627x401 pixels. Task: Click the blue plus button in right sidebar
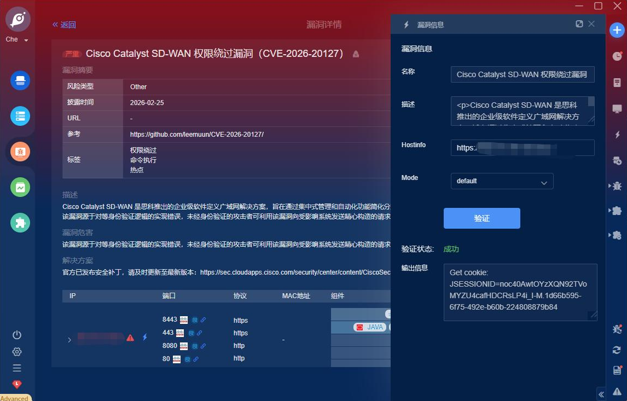click(x=617, y=30)
